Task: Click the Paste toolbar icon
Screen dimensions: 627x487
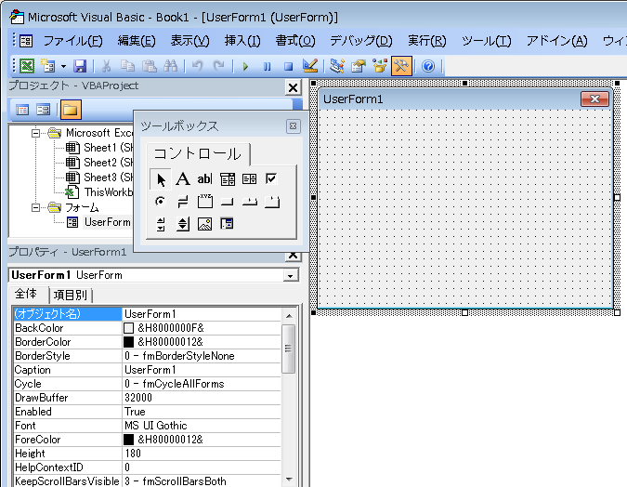Action: coord(150,66)
